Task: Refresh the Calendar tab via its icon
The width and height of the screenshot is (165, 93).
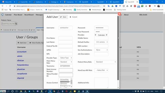Action: coord(10,30)
